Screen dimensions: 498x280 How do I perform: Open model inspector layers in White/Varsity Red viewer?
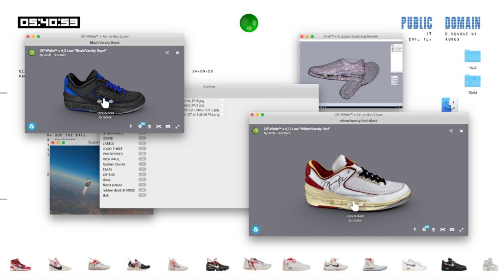click(433, 230)
